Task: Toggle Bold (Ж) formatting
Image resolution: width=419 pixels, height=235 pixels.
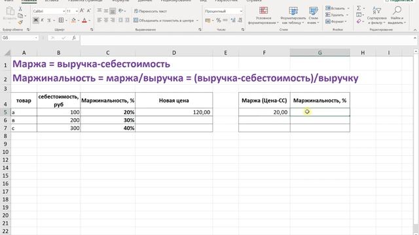Action: click(x=35, y=20)
